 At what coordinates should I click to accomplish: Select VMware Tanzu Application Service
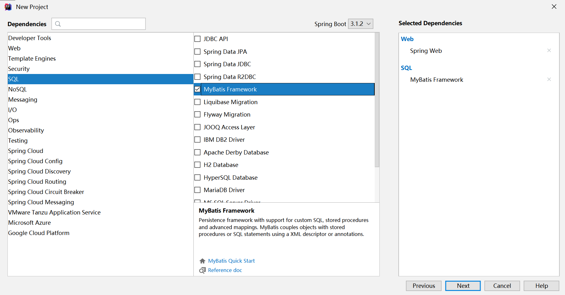pyautogui.click(x=100, y=212)
